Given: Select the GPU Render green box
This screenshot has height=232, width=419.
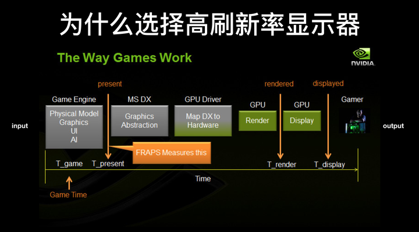Looking at the screenshot, I should [257, 121].
